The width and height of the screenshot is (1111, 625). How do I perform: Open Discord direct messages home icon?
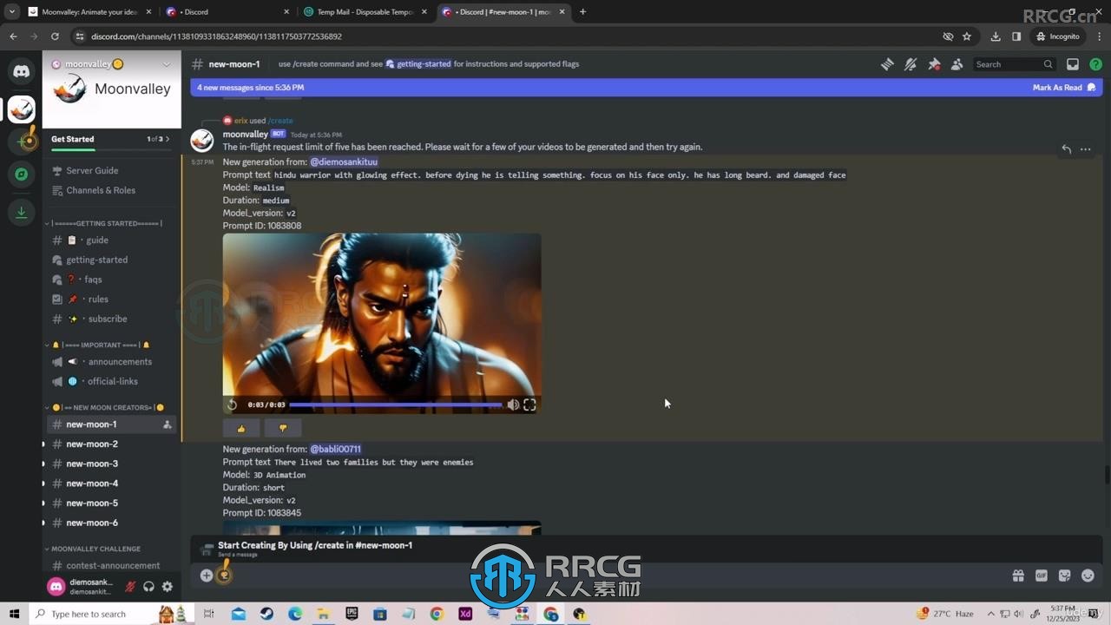pos(21,72)
